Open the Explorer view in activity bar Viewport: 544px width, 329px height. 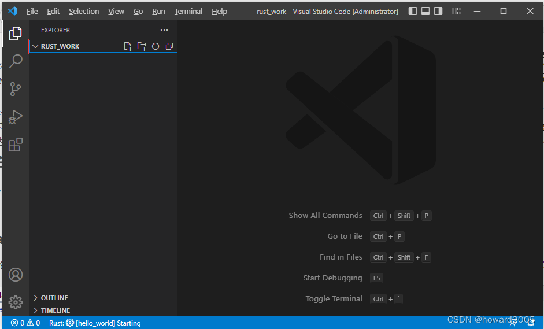[x=15, y=34]
